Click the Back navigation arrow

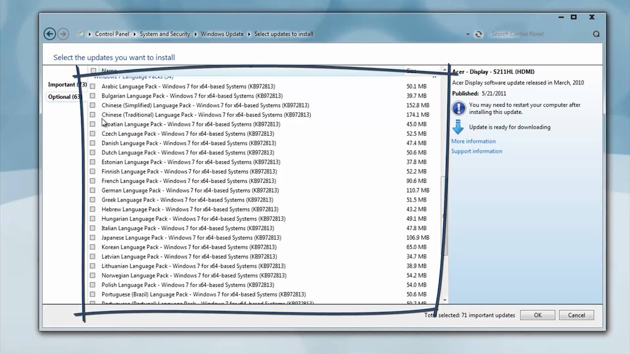pyautogui.click(x=49, y=33)
